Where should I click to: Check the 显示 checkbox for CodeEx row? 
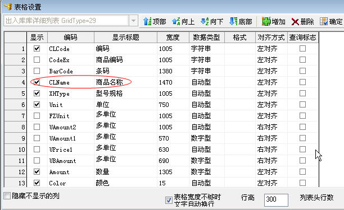tap(37, 60)
